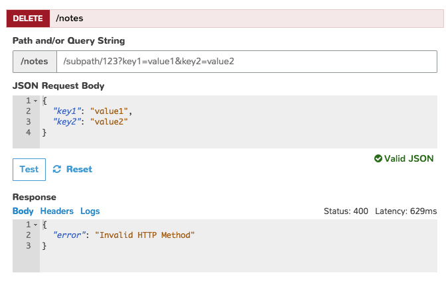Switch to the Headers response tab

[57, 211]
